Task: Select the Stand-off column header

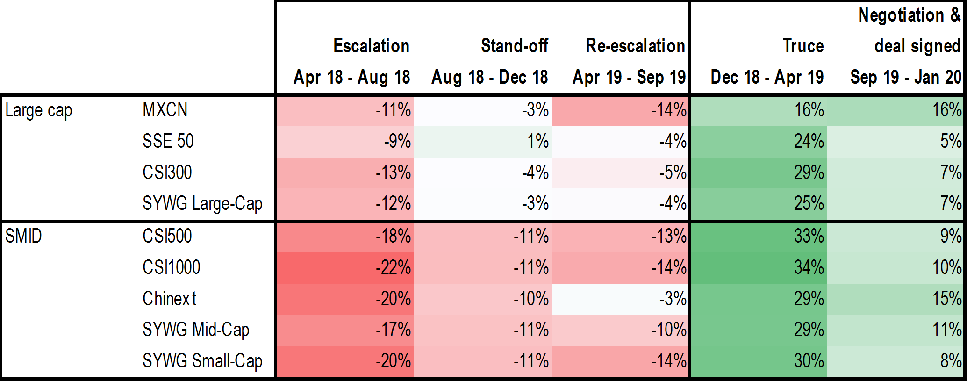Action: click(514, 46)
